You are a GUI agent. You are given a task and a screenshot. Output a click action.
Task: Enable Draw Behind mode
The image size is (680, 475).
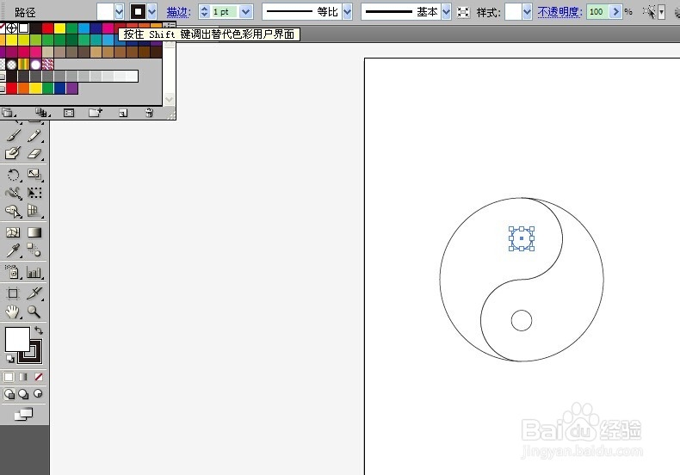tap(23, 394)
